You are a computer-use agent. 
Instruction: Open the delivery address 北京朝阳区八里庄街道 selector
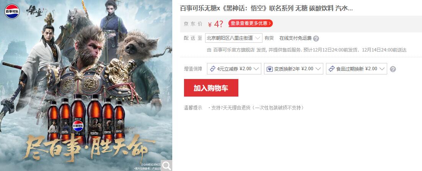pos(234,38)
